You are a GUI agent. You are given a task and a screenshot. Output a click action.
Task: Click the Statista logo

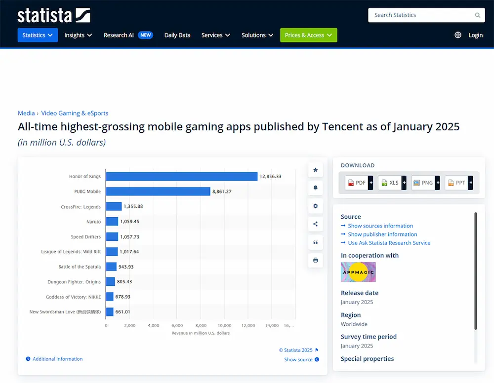tap(53, 15)
